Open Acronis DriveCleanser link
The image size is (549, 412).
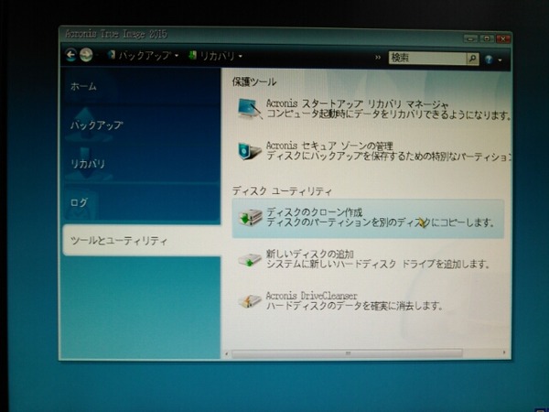(x=312, y=296)
